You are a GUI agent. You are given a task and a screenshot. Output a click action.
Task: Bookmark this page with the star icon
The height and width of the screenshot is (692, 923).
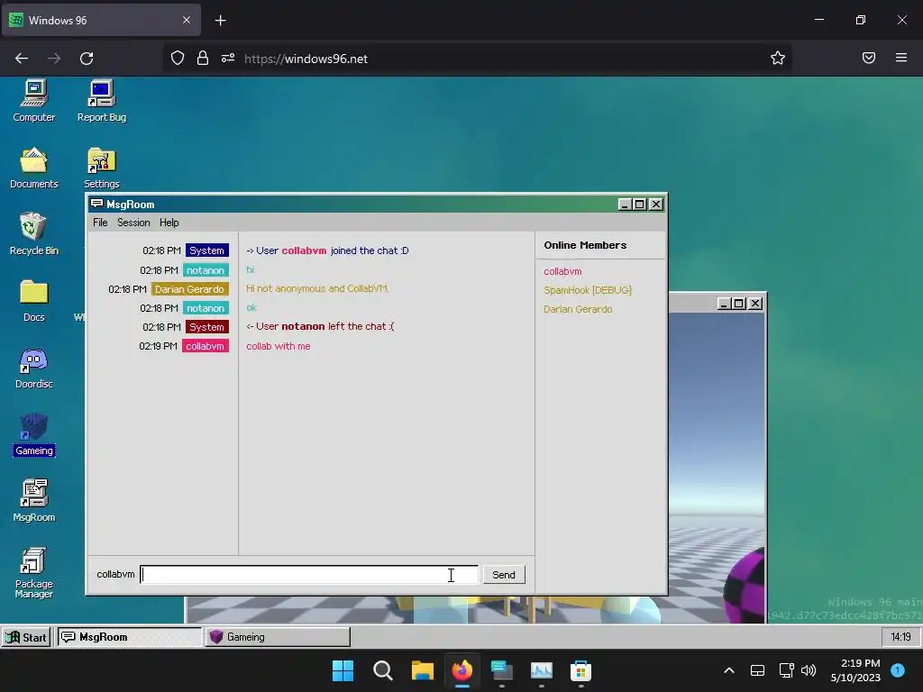pyautogui.click(x=778, y=58)
